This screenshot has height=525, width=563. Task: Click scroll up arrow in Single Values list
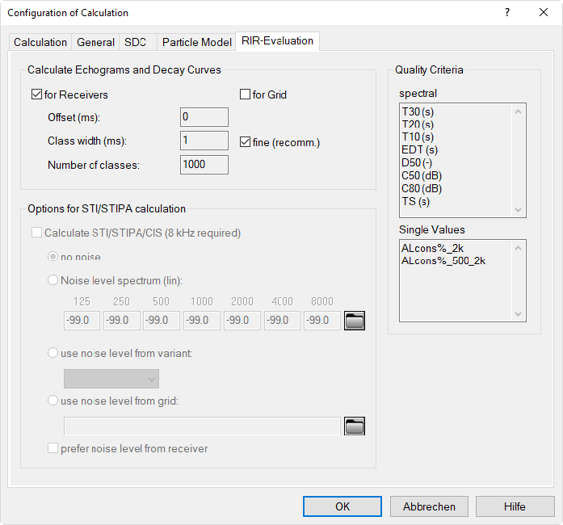[518, 249]
